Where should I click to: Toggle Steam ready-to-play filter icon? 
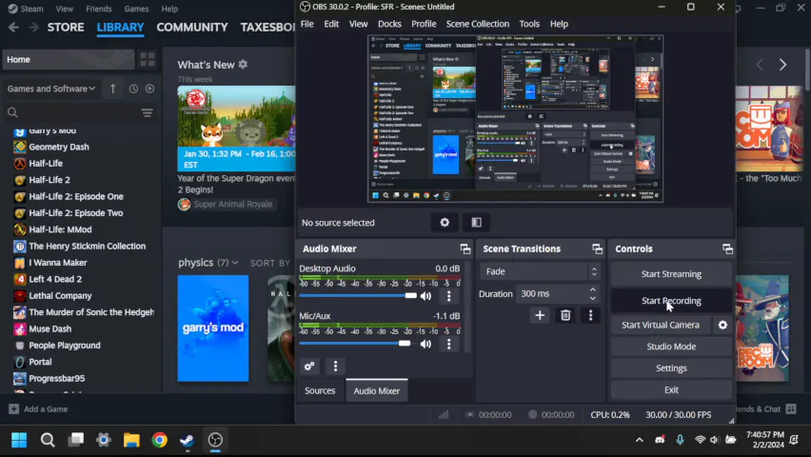coord(149,89)
